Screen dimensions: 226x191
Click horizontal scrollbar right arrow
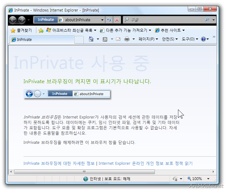click(213, 172)
